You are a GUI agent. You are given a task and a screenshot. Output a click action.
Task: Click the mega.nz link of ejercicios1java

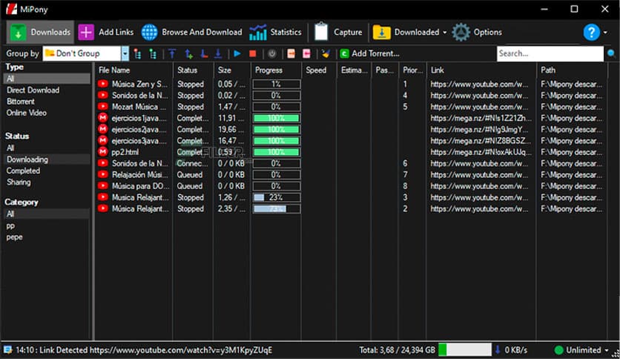pos(481,118)
